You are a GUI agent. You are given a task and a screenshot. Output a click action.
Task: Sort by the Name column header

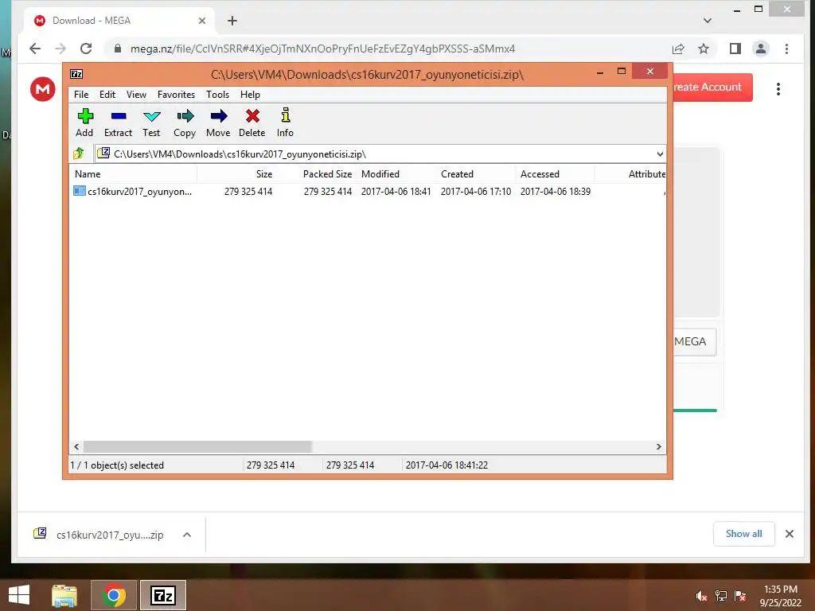click(x=133, y=174)
